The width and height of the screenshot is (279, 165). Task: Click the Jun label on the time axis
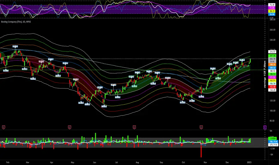click(95, 162)
